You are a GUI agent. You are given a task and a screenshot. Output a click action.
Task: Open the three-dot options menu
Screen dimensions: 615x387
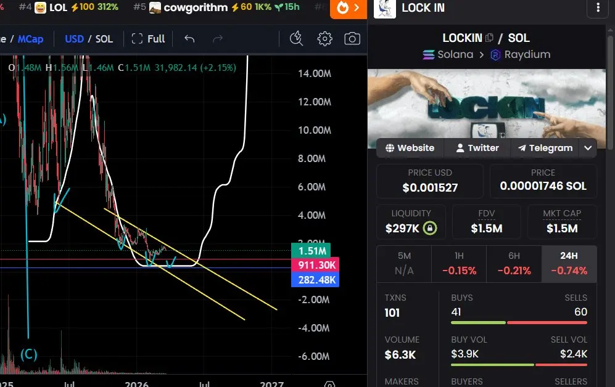(598, 8)
